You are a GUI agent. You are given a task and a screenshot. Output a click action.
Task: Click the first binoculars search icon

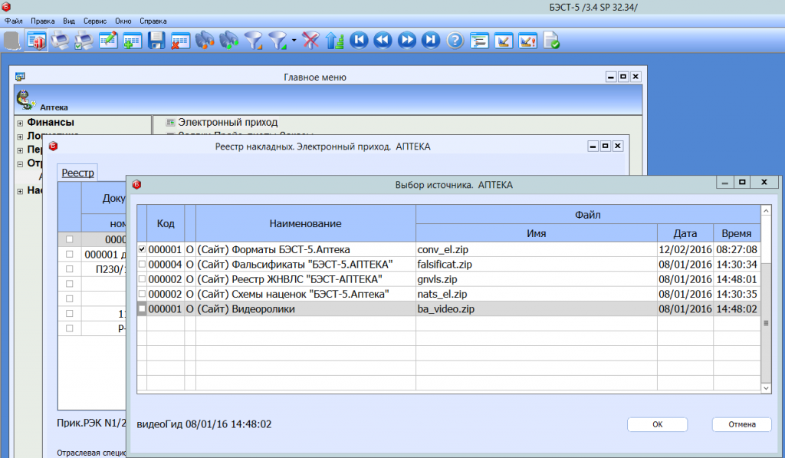point(204,40)
